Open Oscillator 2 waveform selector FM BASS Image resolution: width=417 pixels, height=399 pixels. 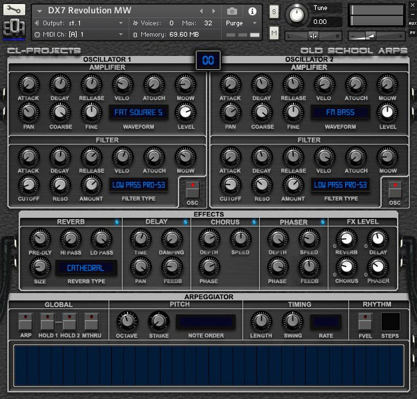point(340,113)
